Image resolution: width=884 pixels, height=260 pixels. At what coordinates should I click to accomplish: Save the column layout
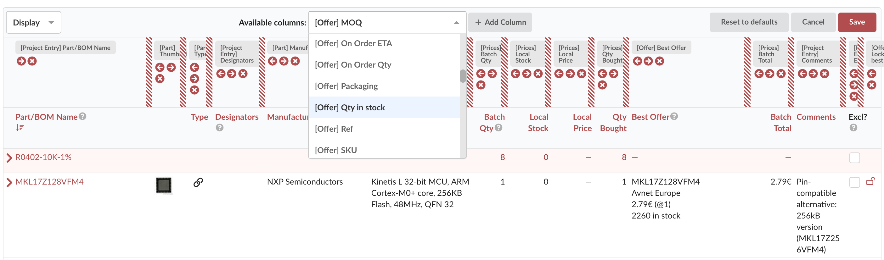(857, 22)
